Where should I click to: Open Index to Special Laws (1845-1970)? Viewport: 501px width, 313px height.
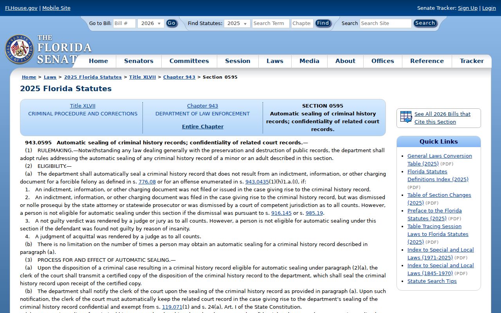tap(440, 269)
